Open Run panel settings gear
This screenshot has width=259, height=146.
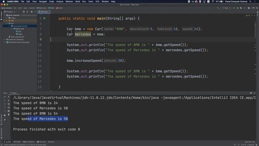pos(251,93)
